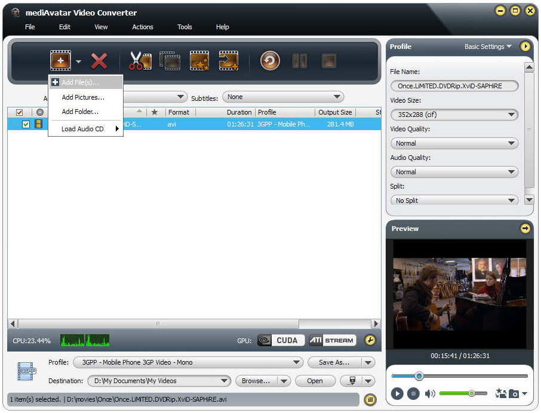Open the Subtitles None dropdown
This screenshot has width=541, height=413.
283,97
